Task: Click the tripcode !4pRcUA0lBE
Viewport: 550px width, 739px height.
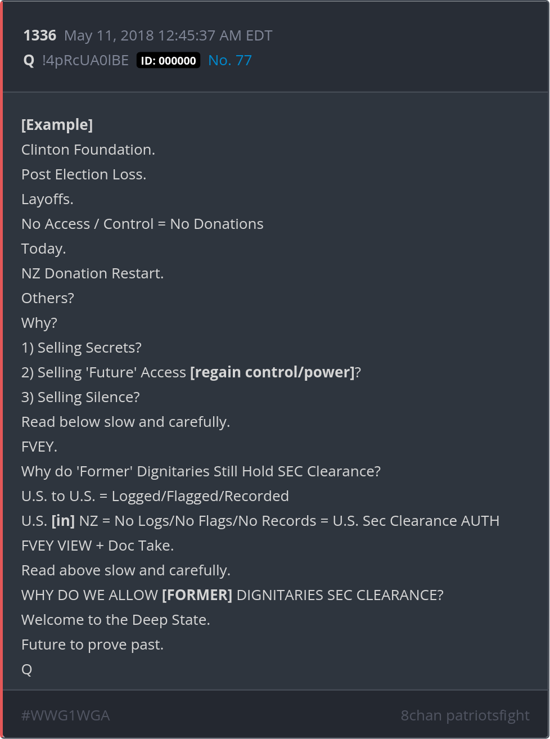Action: [x=85, y=60]
